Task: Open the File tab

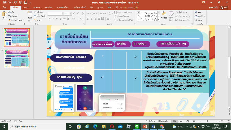Action: 4,7
